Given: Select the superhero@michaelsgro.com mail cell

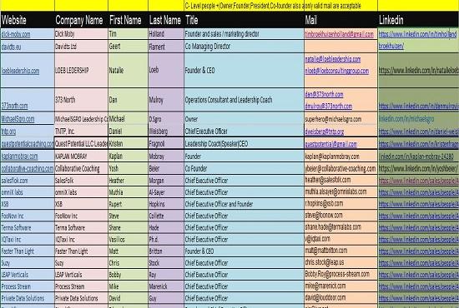Looking at the screenshot, I should point(340,119).
